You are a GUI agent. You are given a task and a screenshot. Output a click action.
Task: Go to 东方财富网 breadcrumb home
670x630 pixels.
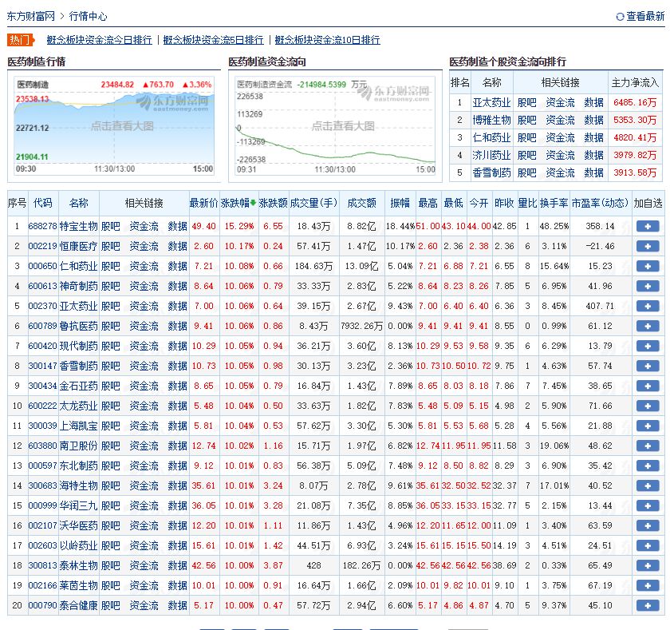click(x=31, y=16)
